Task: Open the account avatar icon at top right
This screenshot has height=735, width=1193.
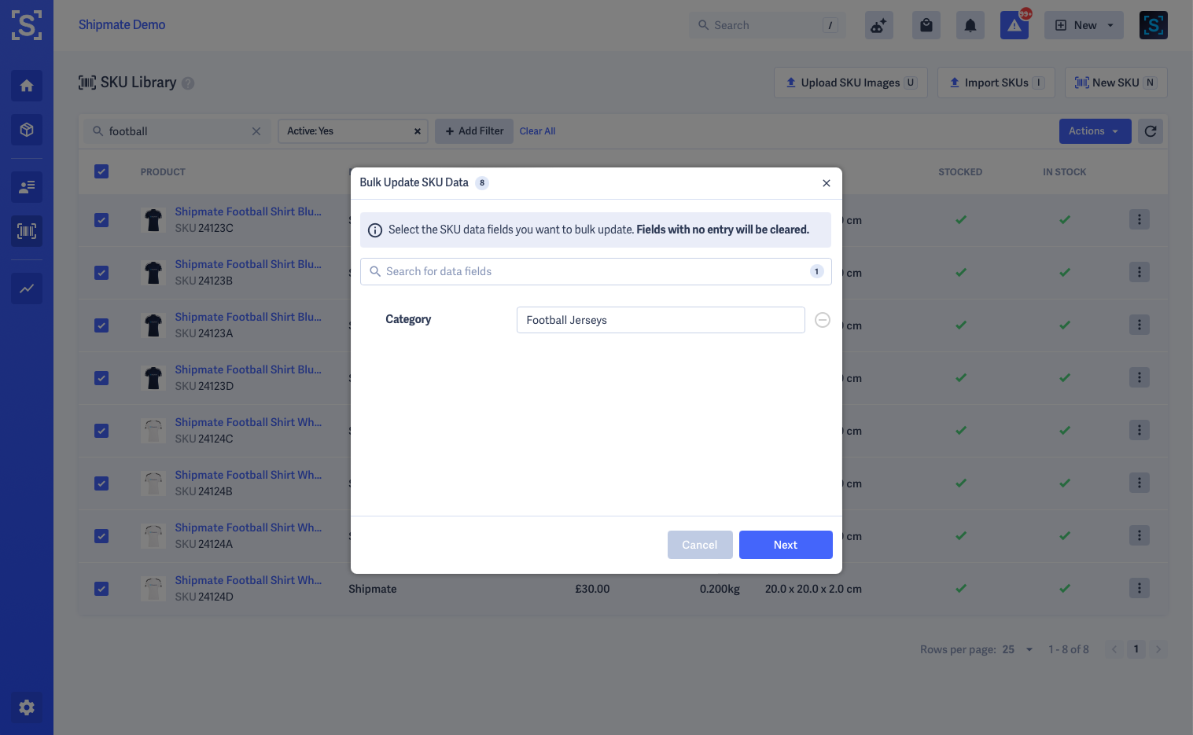Action: tap(1154, 25)
